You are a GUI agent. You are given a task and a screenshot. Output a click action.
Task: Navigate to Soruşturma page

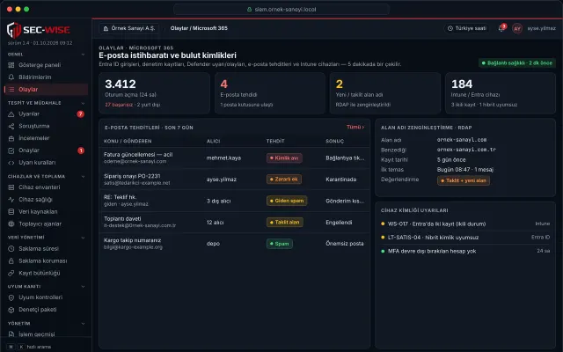coord(46,126)
